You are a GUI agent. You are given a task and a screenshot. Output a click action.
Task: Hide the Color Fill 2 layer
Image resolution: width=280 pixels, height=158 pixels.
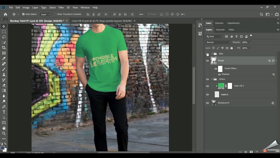207,86
